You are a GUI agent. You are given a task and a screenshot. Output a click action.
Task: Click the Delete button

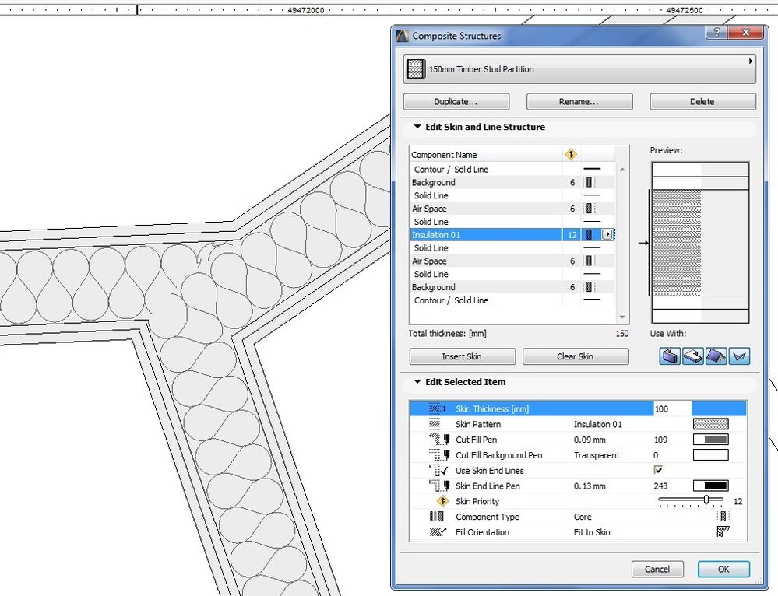[702, 102]
